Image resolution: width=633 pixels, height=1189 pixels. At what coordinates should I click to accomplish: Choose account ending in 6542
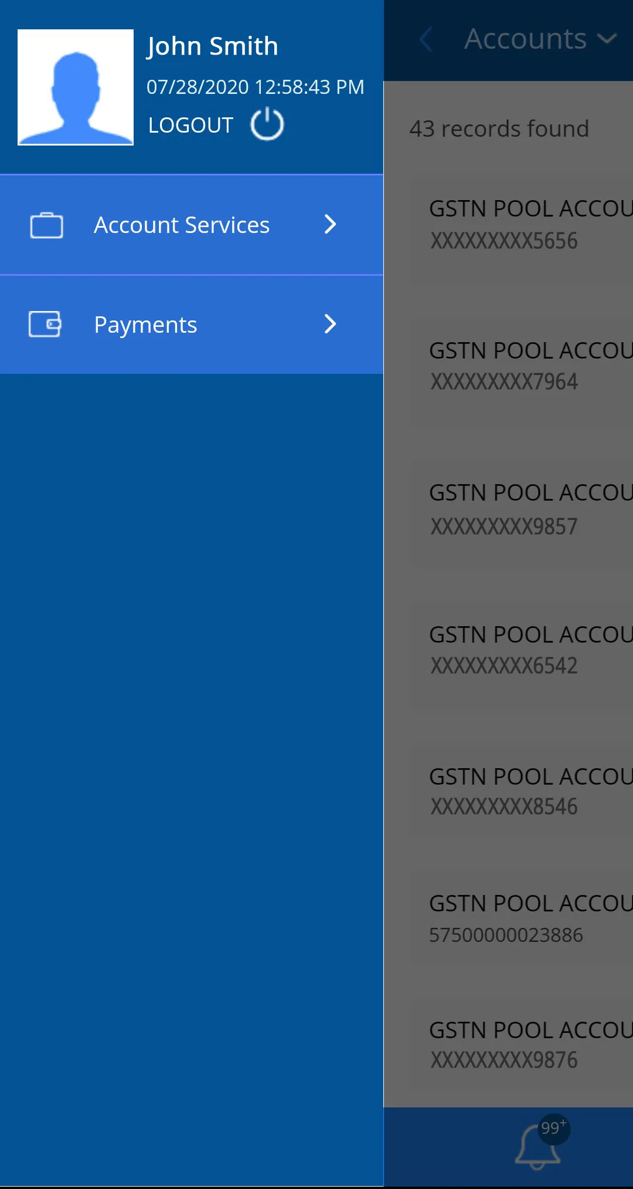522,650
